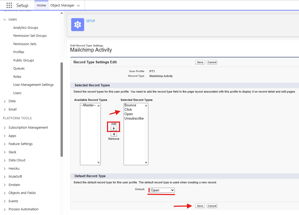The image size is (299, 215).
Task: Collapse the Users section
Action: click(5, 19)
